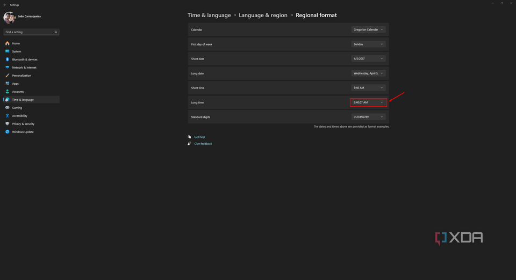516x280 pixels.
Task: Expand the Long time format dropdown
Action: click(x=368, y=102)
